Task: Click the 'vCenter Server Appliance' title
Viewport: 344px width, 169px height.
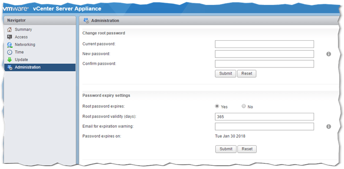Action: (x=67, y=9)
